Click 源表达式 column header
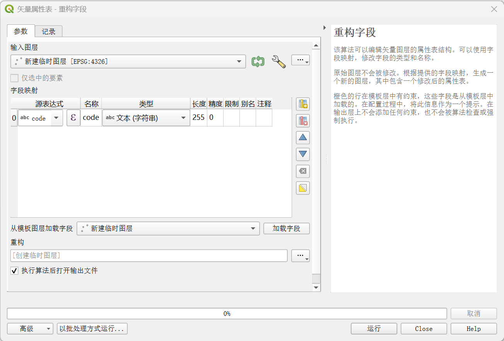 point(49,104)
